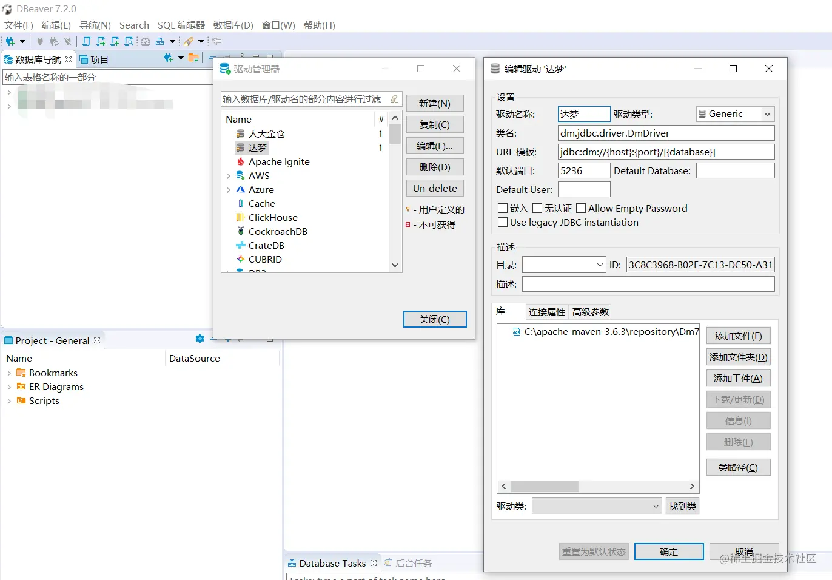Toggle the 嵌入 checkbox

503,208
